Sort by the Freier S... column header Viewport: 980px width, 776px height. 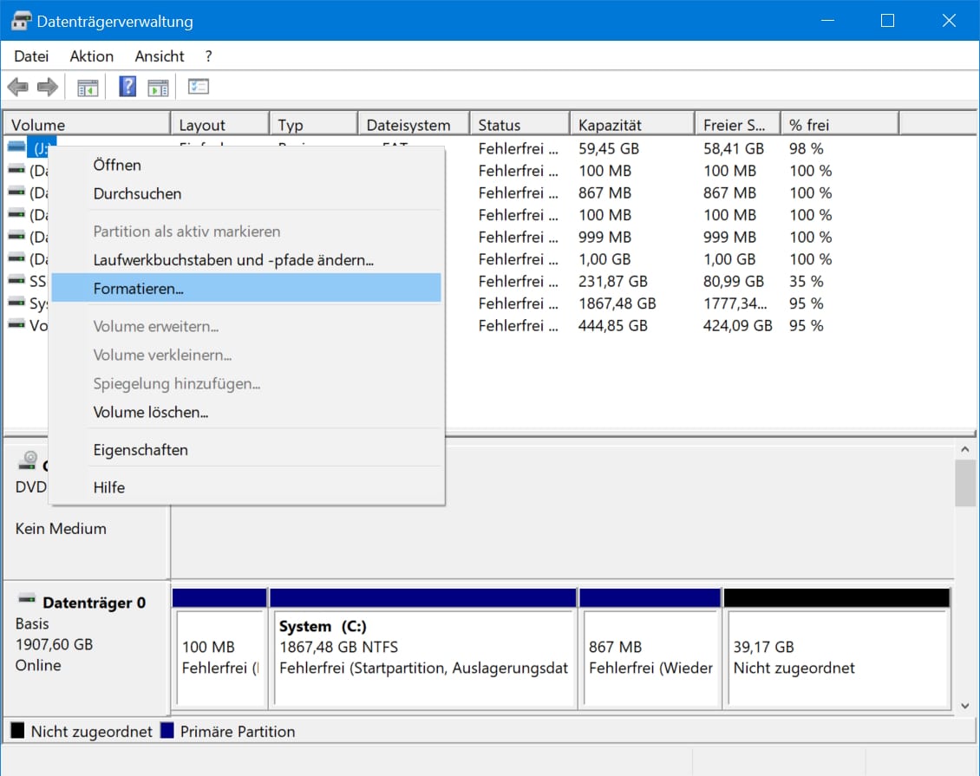coord(737,124)
